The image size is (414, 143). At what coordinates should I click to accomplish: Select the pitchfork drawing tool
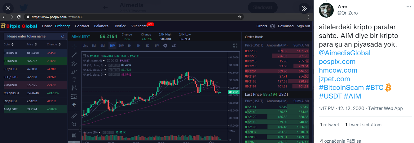74,63
